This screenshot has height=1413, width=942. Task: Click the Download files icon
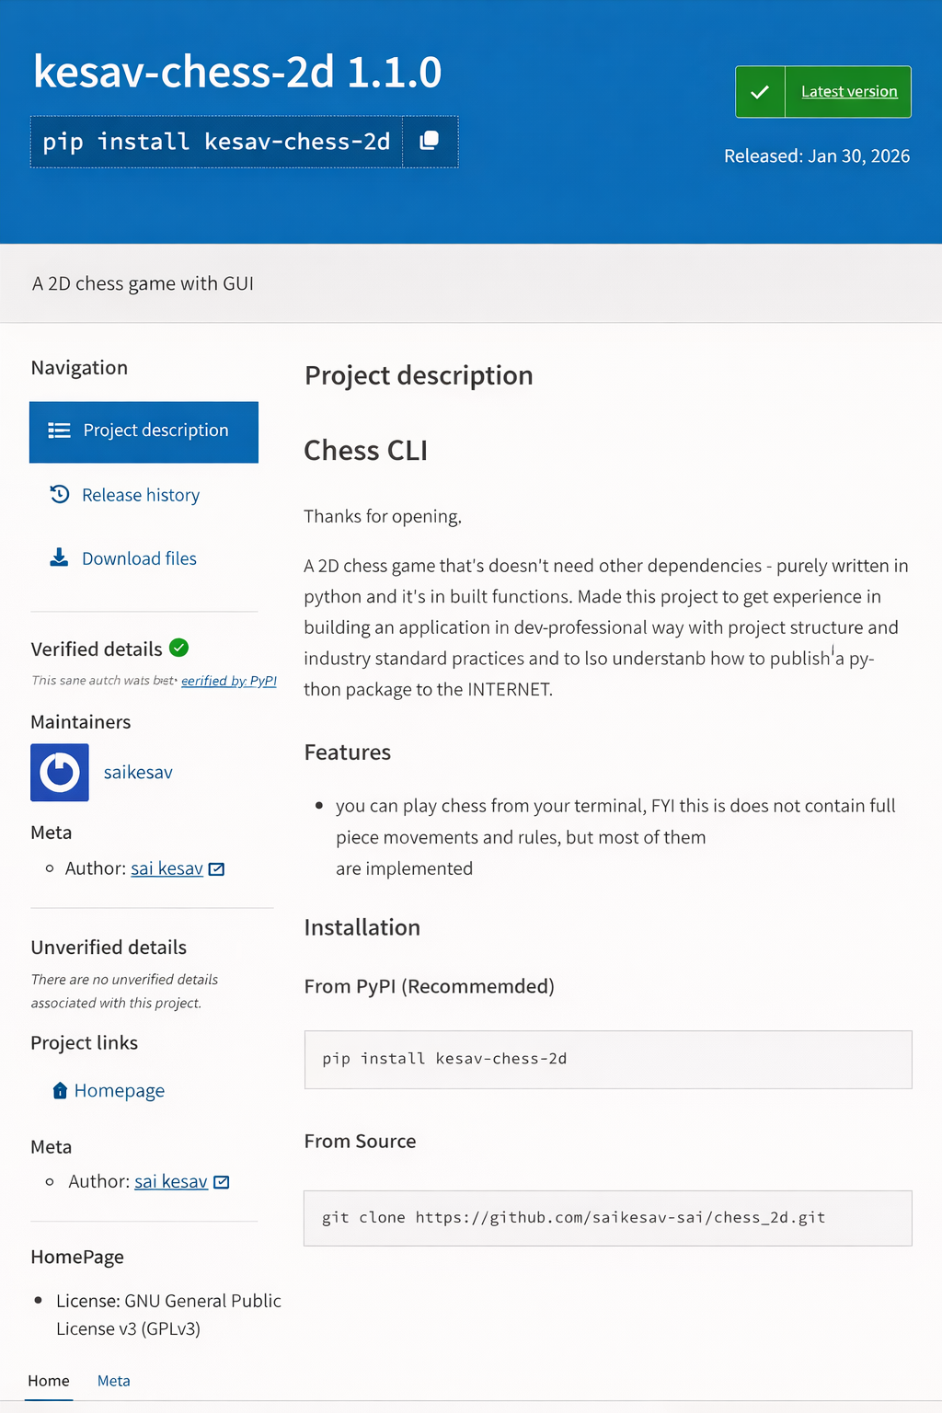tap(58, 557)
